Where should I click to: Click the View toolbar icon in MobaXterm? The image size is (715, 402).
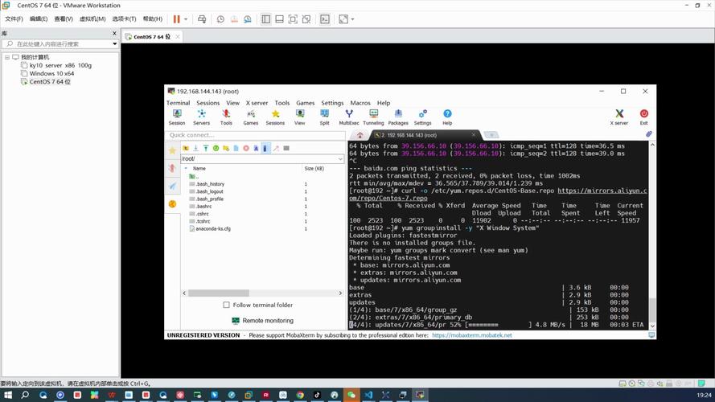tap(299, 117)
